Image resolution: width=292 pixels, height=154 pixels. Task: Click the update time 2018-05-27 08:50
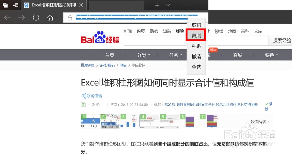[134, 104]
